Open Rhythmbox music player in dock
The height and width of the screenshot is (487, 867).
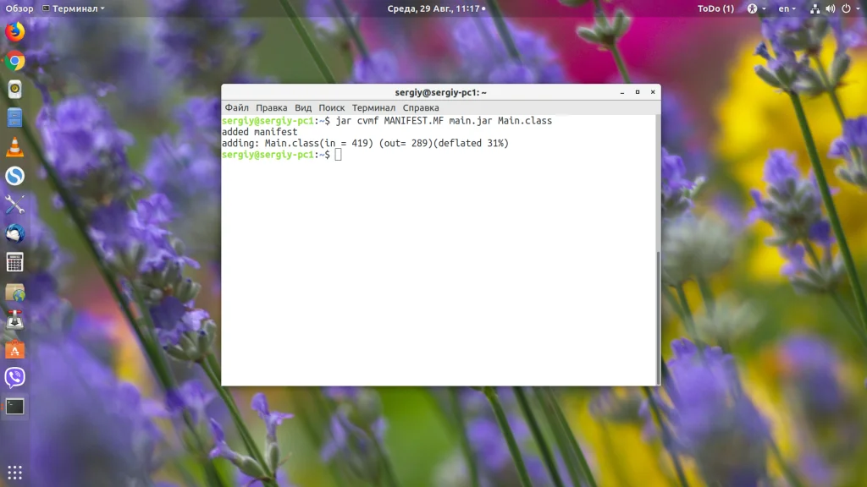click(x=15, y=90)
